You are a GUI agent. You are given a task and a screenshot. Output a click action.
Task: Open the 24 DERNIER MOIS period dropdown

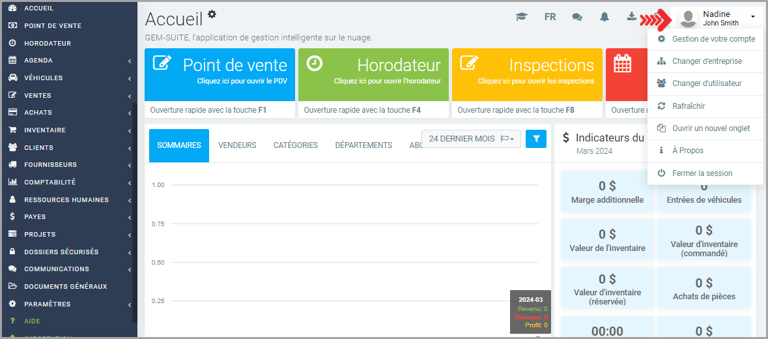click(471, 139)
